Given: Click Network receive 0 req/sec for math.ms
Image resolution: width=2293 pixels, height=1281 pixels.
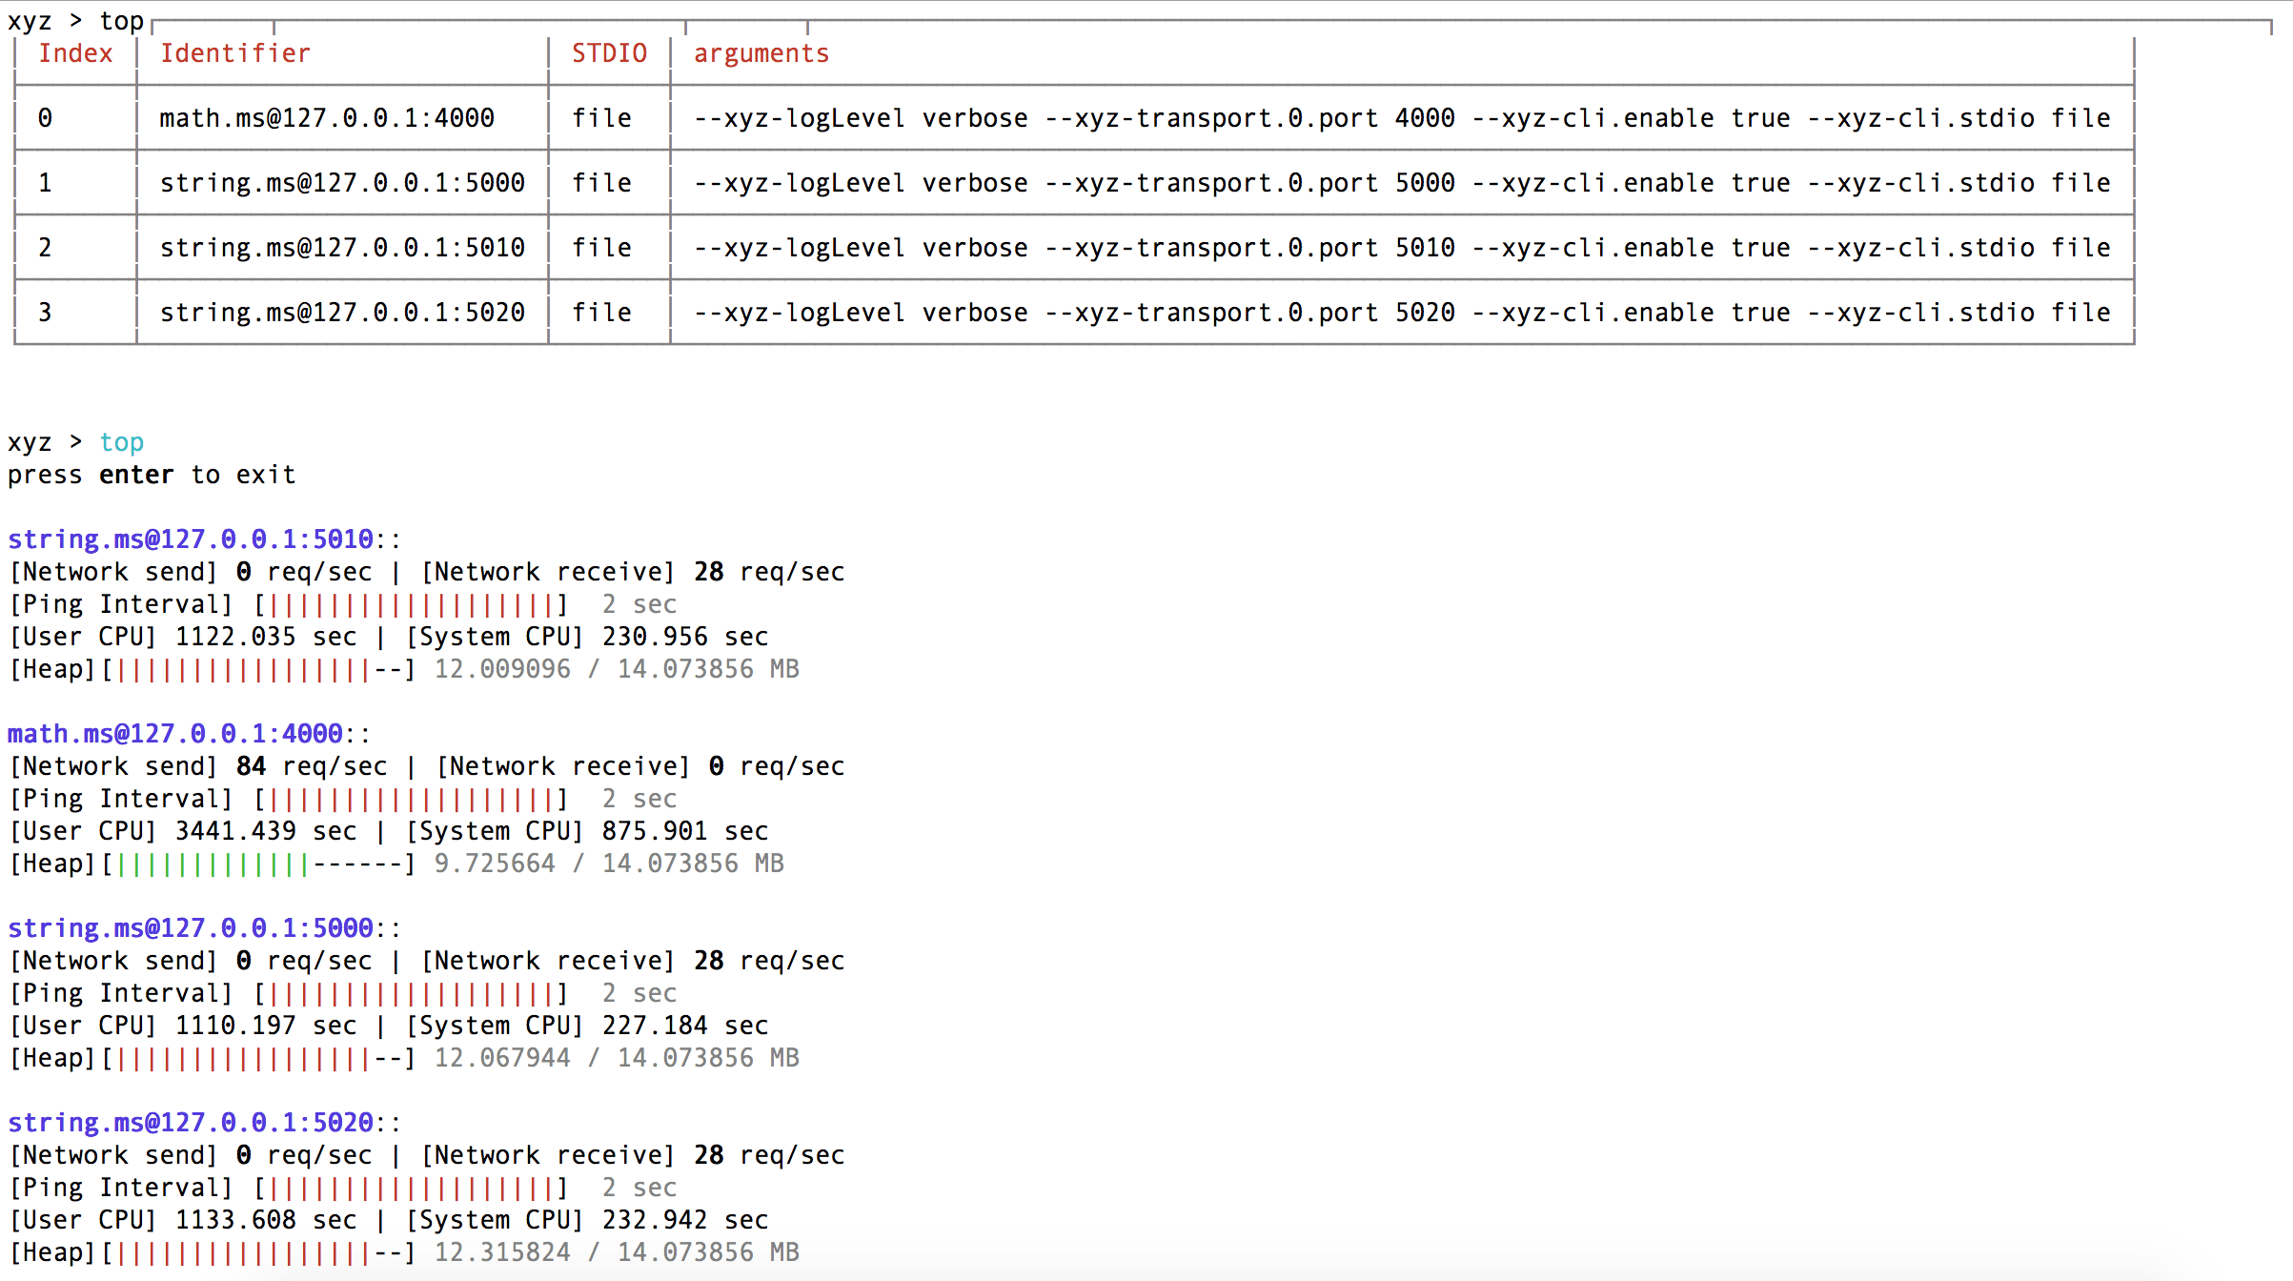Looking at the screenshot, I should pyautogui.click(x=640, y=766).
